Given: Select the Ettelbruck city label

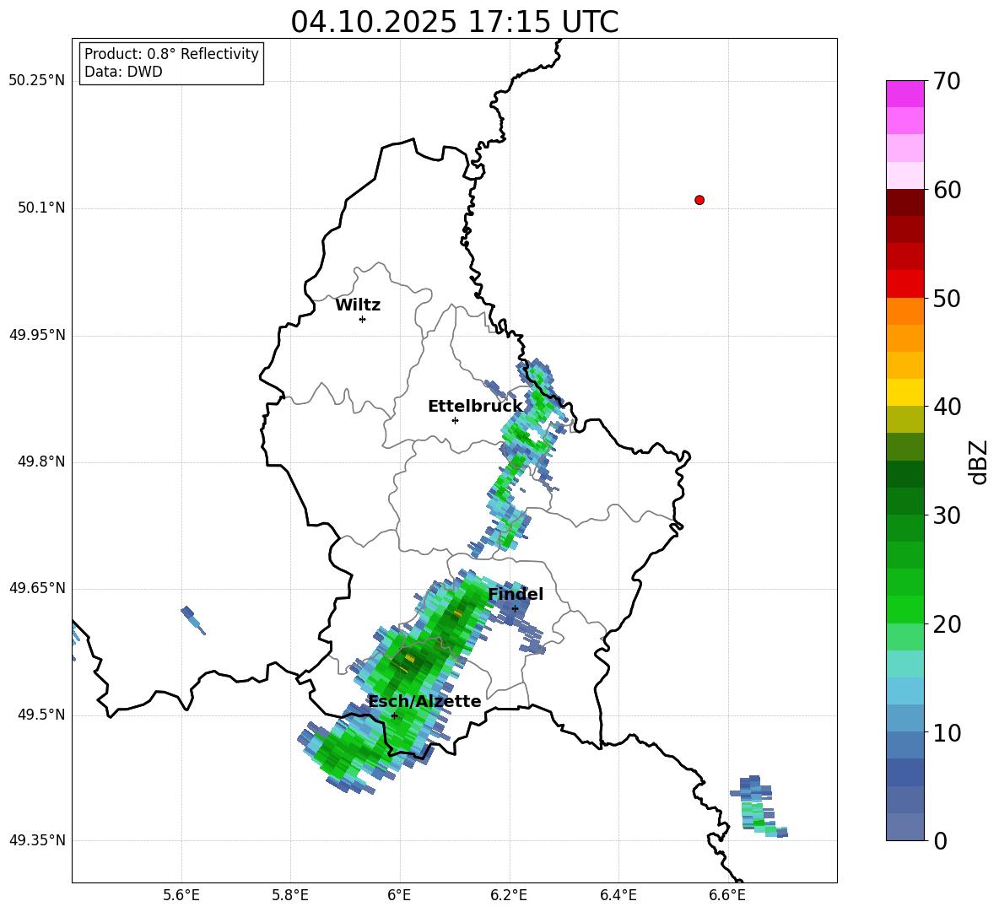Looking at the screenshot, I should [x=475, y=407].
